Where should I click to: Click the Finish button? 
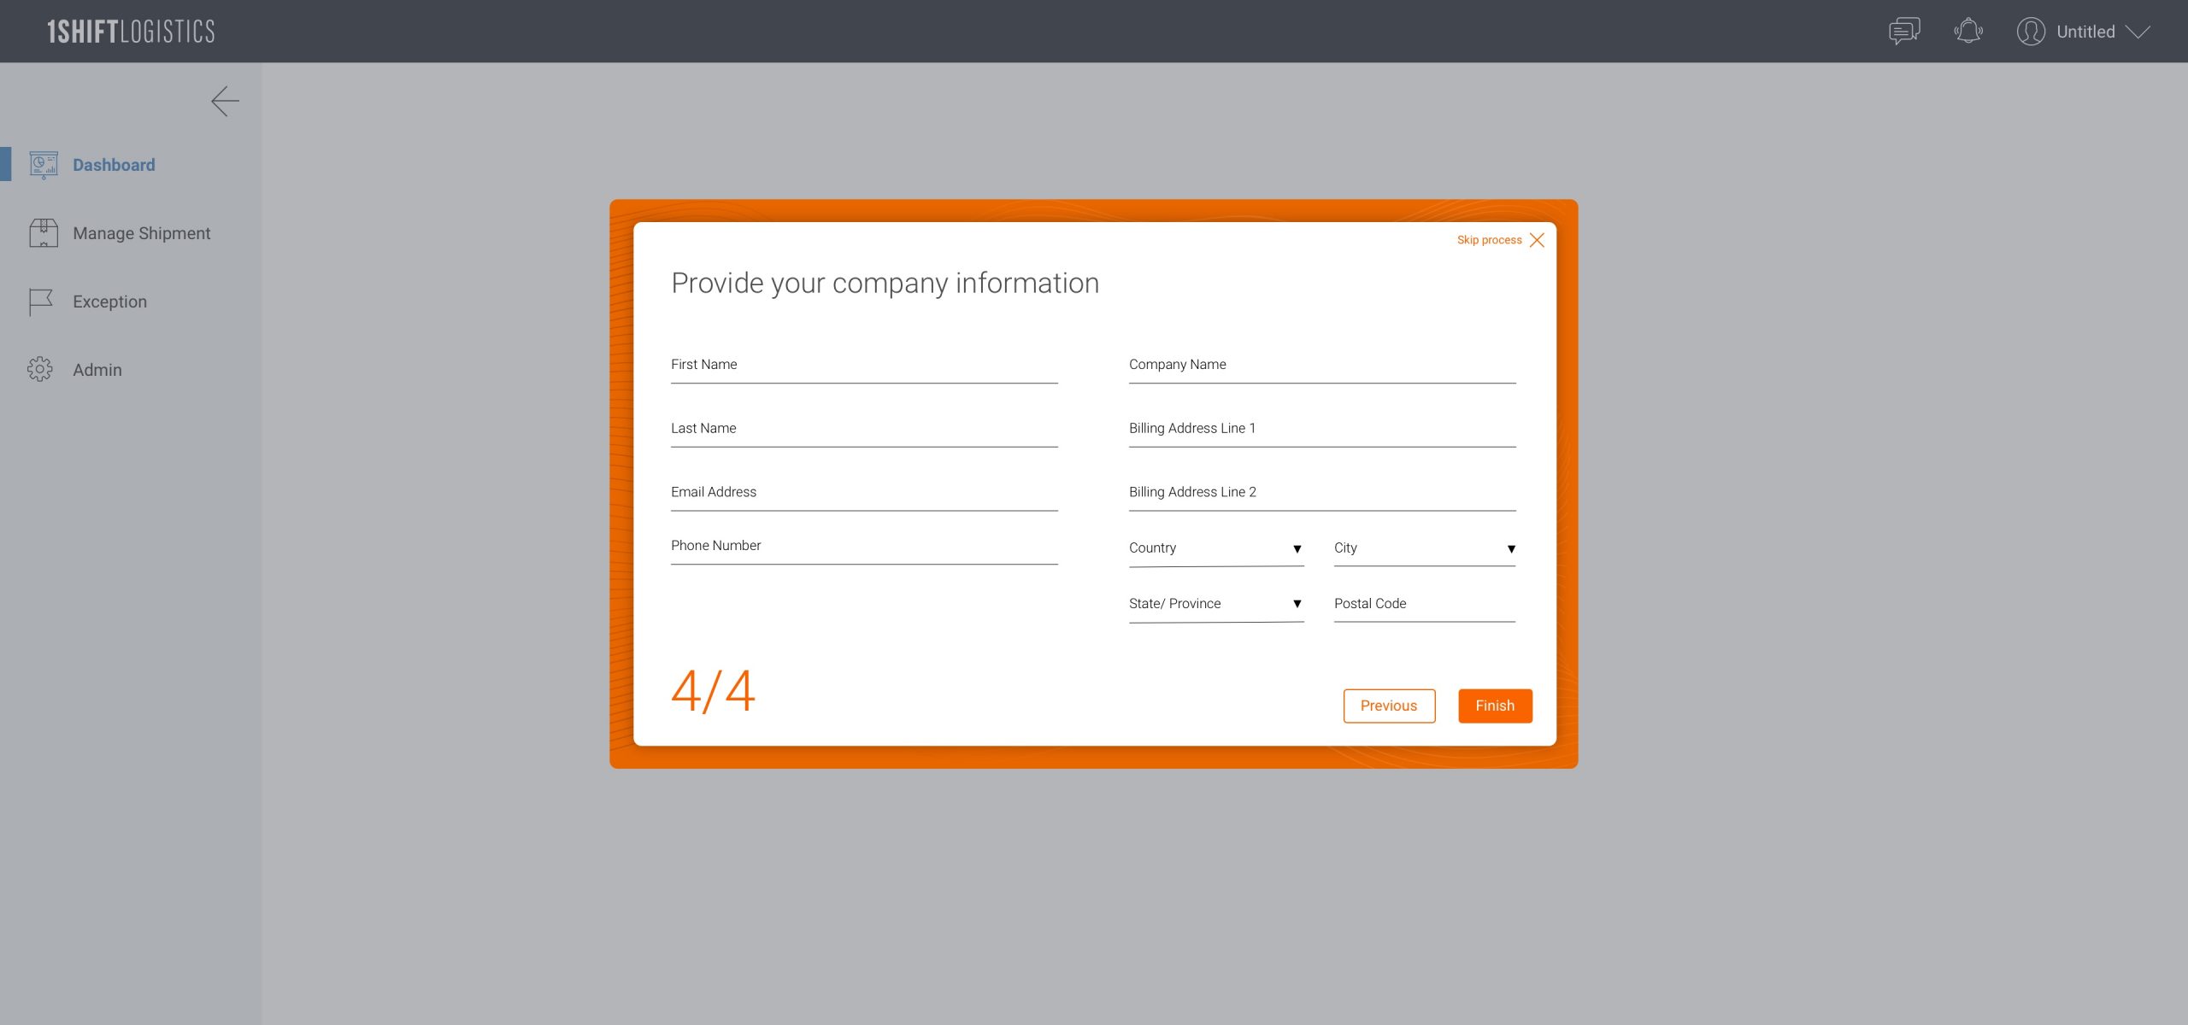tap(1495, 706)
